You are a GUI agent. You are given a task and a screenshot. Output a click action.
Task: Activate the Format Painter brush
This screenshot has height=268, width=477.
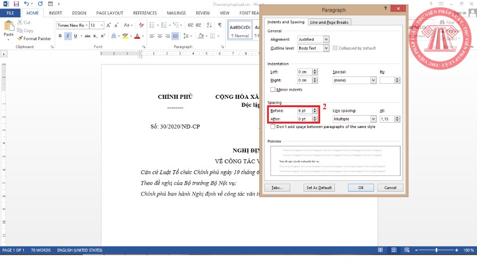pos(34,39)
